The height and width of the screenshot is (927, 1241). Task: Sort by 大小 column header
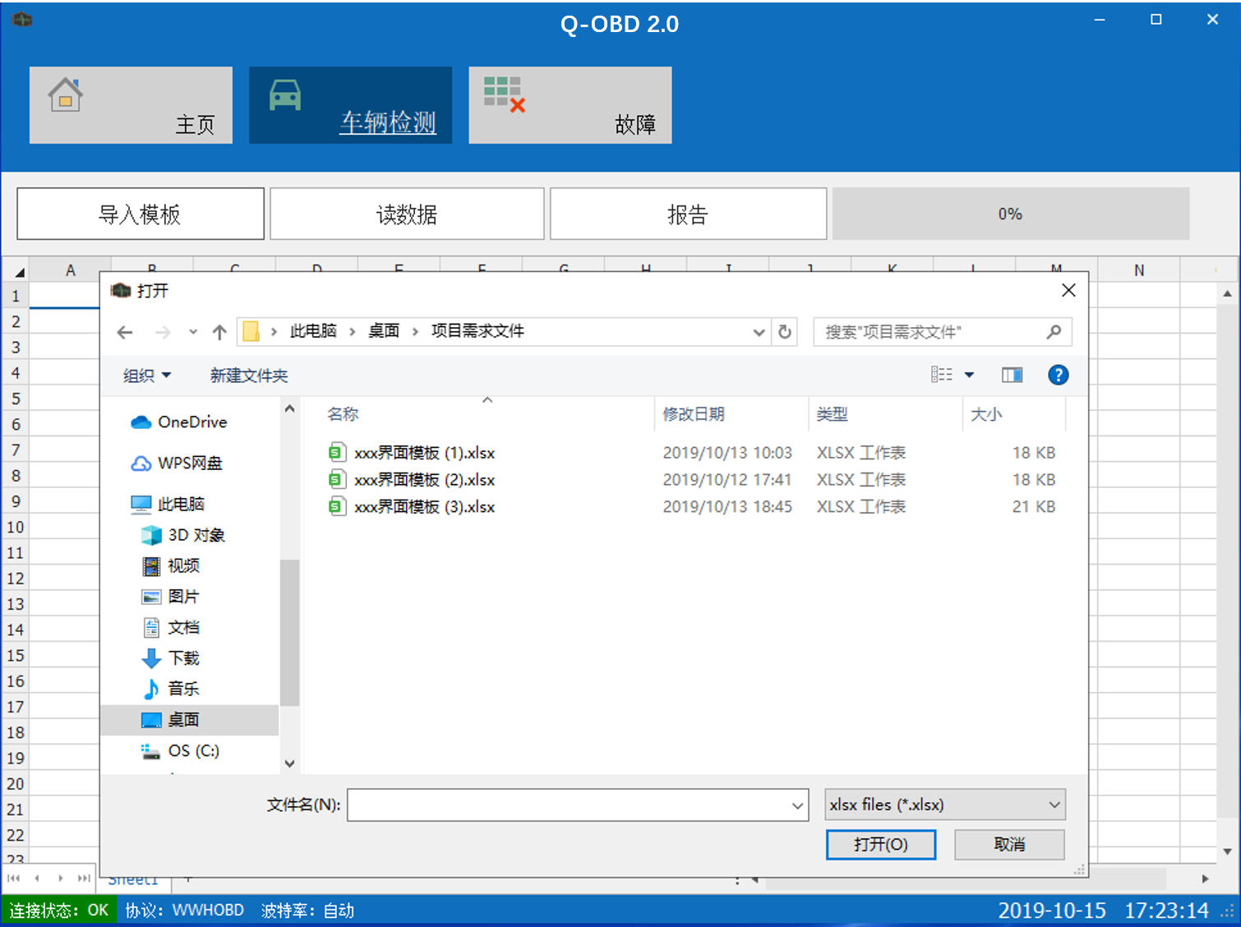click(986, 414)
